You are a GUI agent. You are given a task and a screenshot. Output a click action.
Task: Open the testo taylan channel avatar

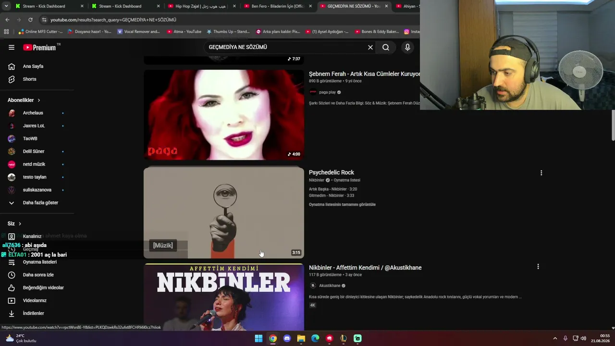click(x=12, y=177)
